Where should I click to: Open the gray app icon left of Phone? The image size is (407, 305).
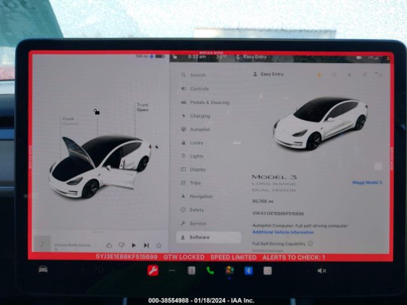191,271
